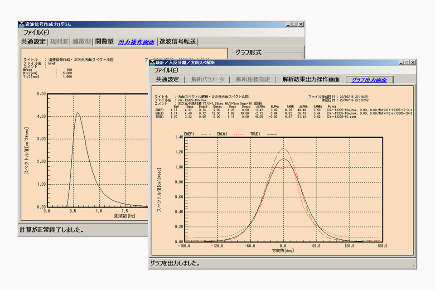The image size is (435, 290).
Task: Click the Point column header in results table
Action: click(332, 106)
